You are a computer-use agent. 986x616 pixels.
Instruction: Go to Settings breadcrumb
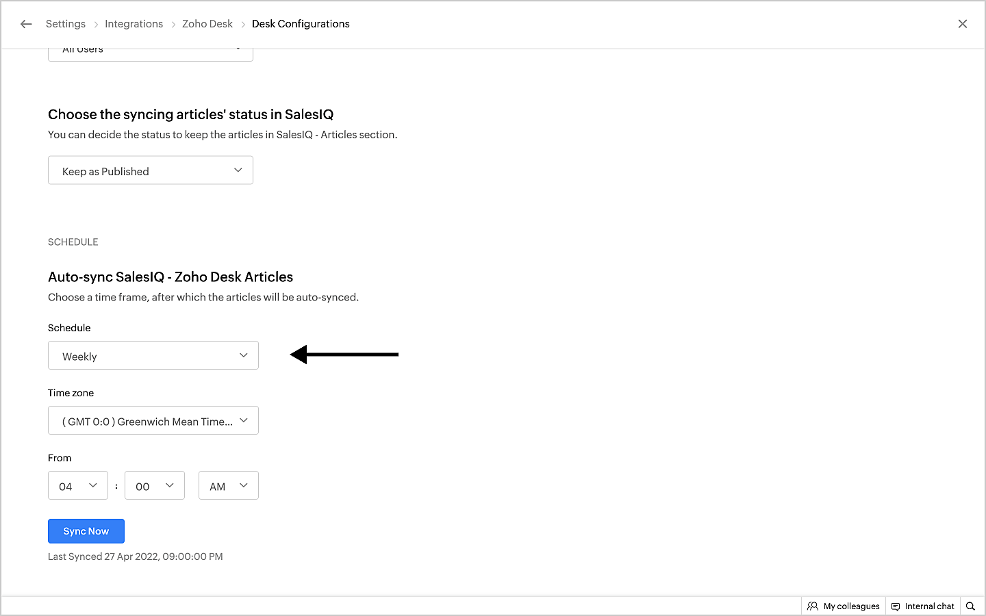66,24
